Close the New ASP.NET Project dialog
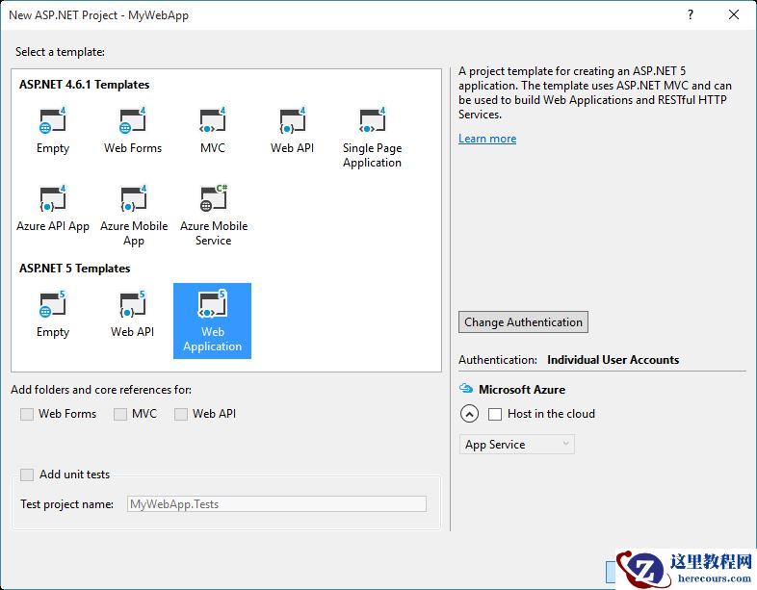This screenshot has width=757, height=590. (733, 15)
